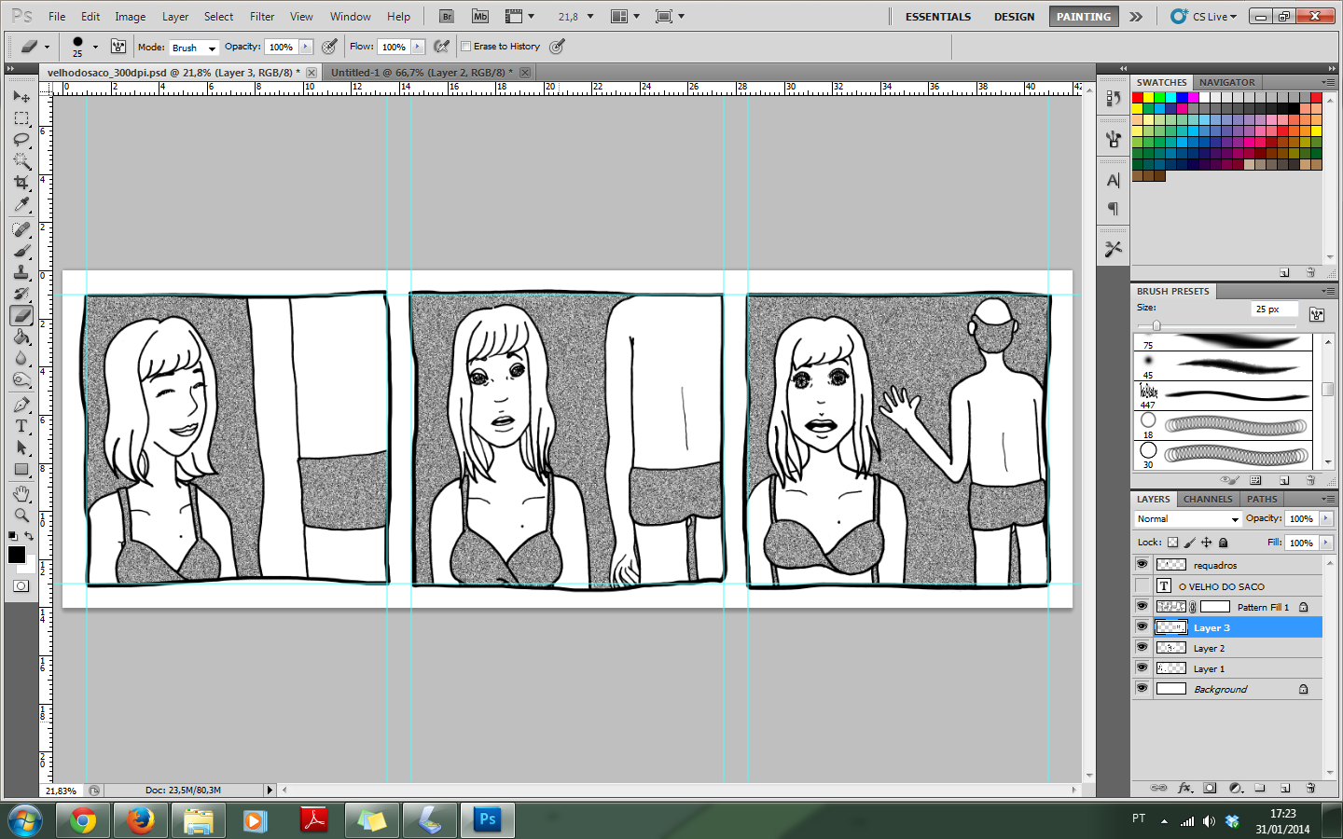Select the Path Selection tool

click(21, 447)
